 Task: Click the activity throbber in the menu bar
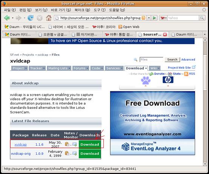click(204, 10)
